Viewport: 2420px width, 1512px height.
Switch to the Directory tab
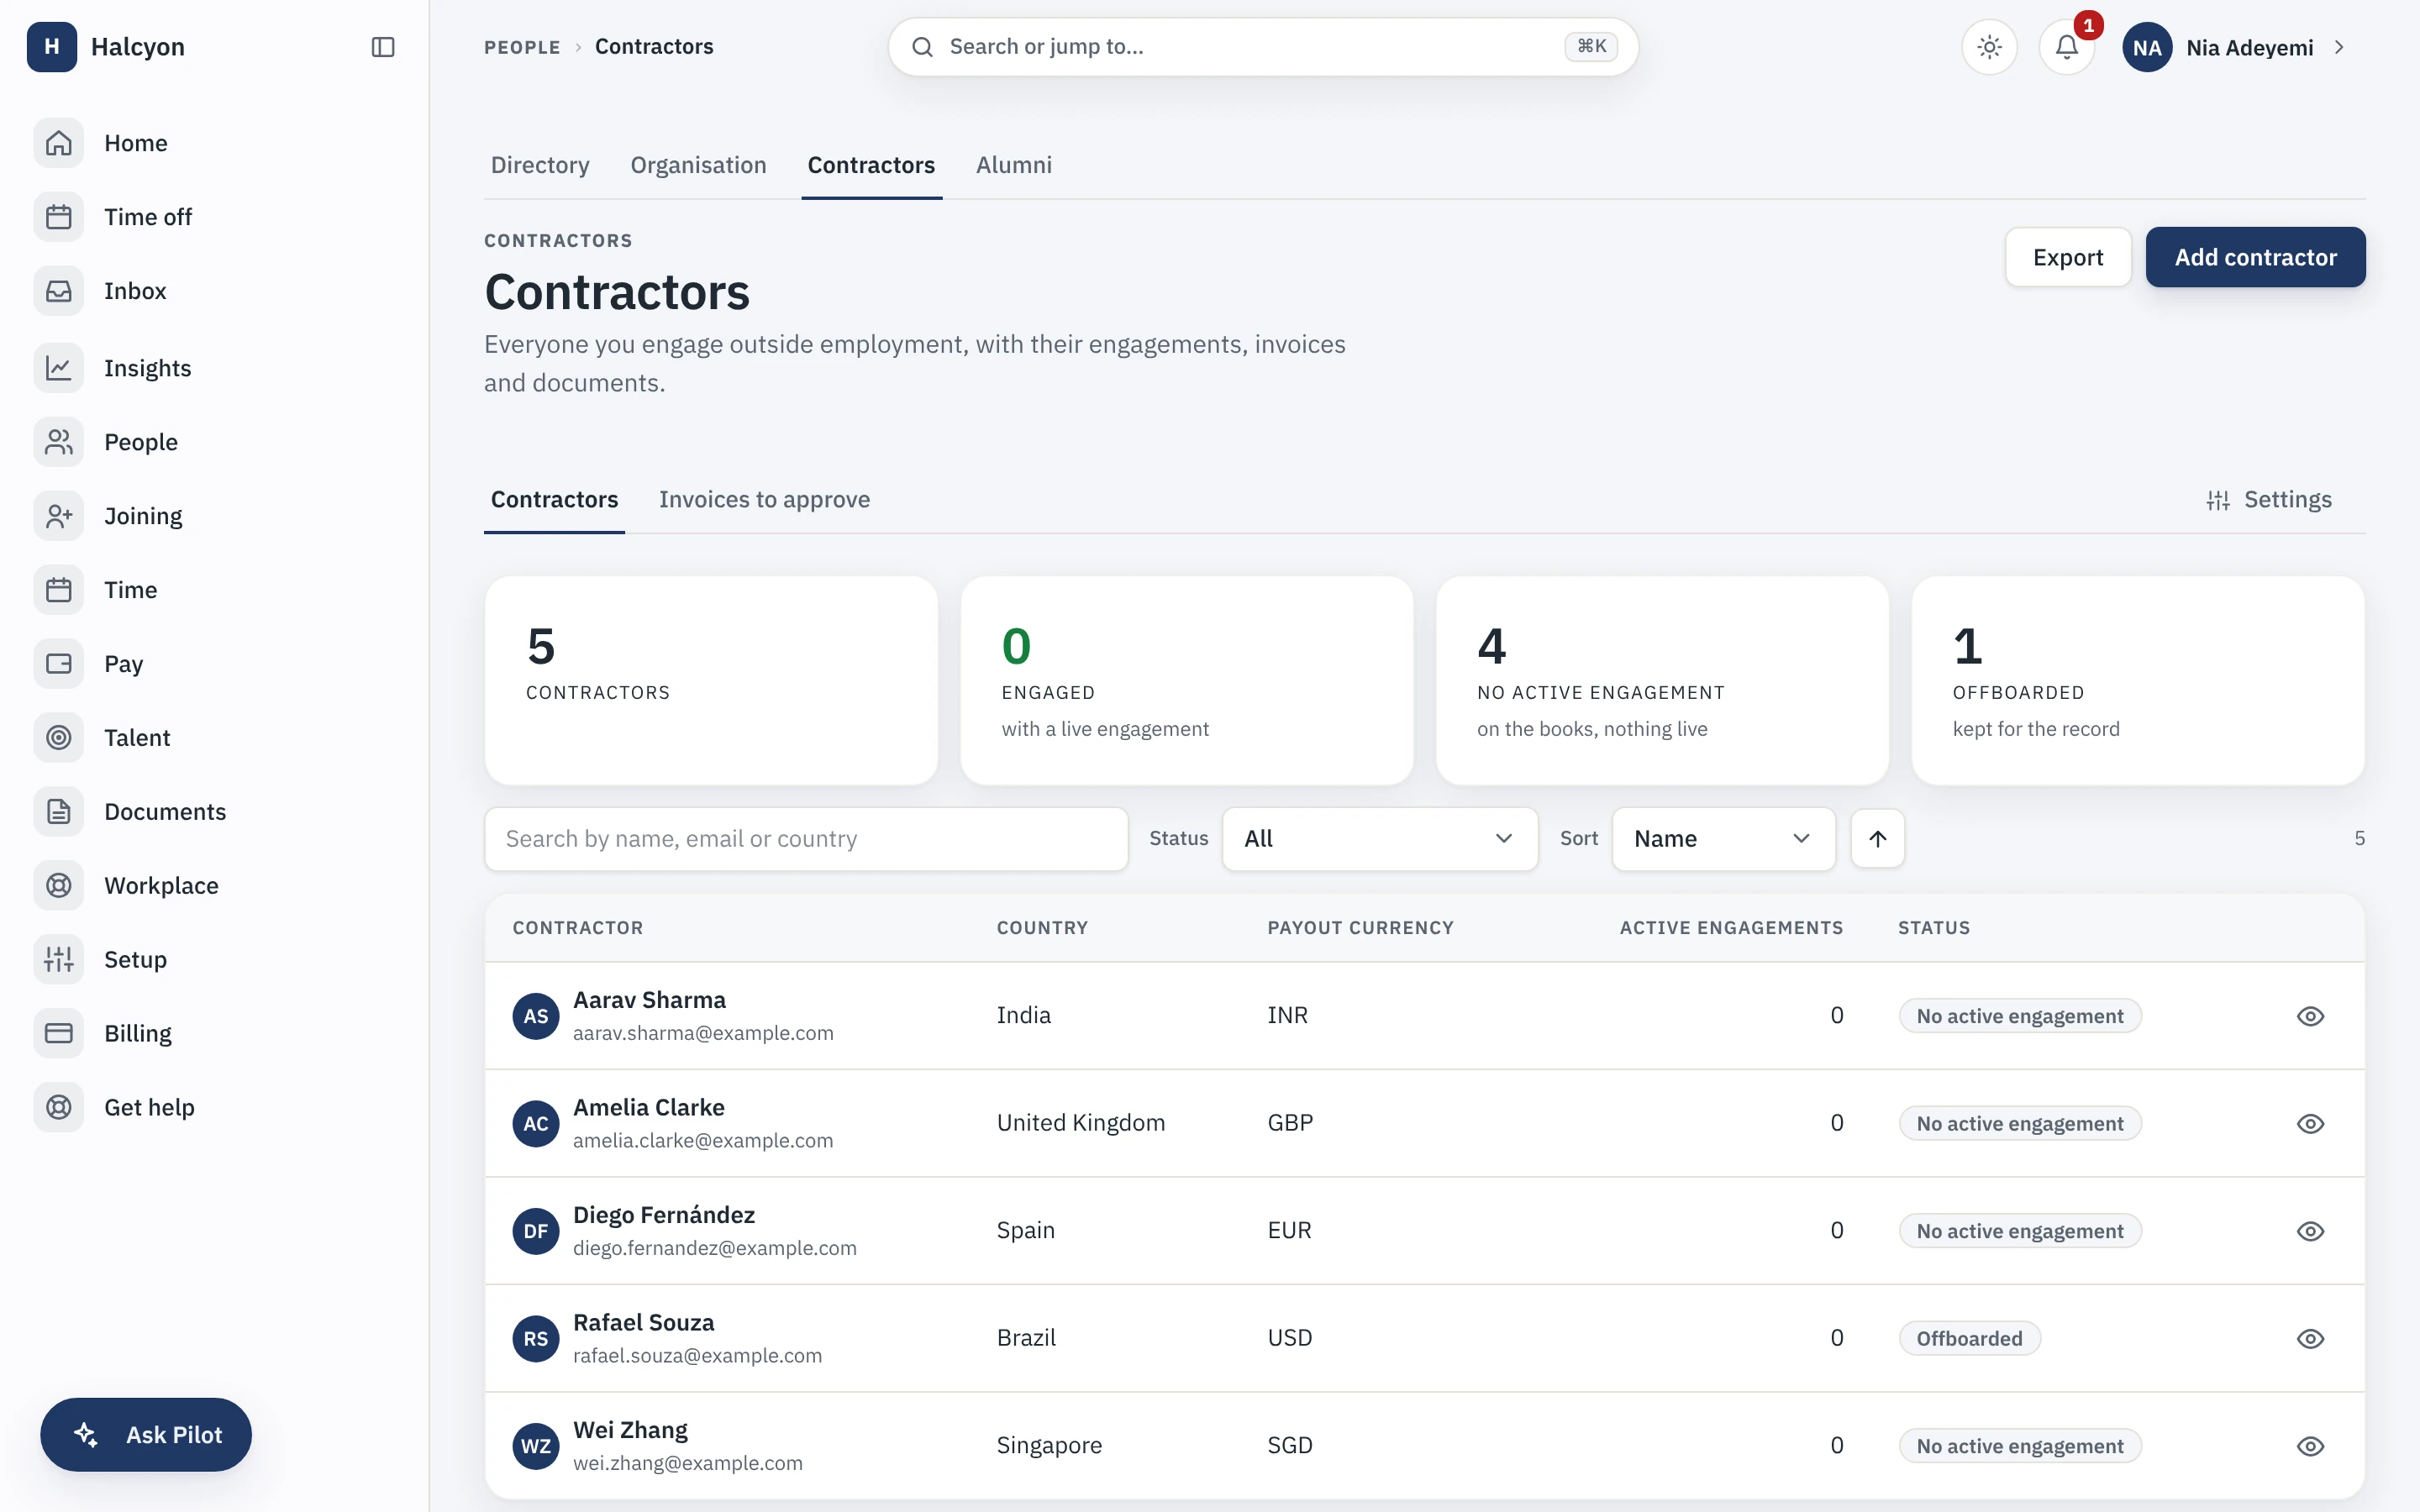pyautogui.click(x=540, y=165)
